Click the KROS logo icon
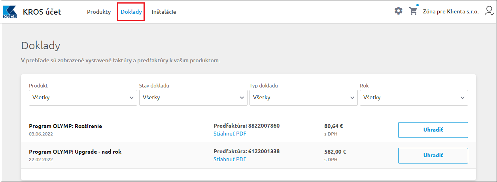The width and height of the screenshot is (497, 182). click(x=10, y=12)
